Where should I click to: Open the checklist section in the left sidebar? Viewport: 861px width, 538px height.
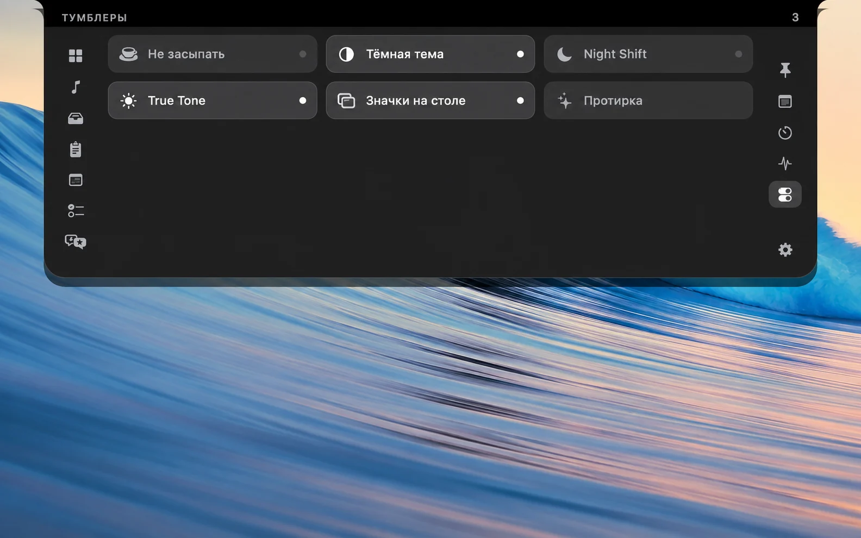point(76,211)
